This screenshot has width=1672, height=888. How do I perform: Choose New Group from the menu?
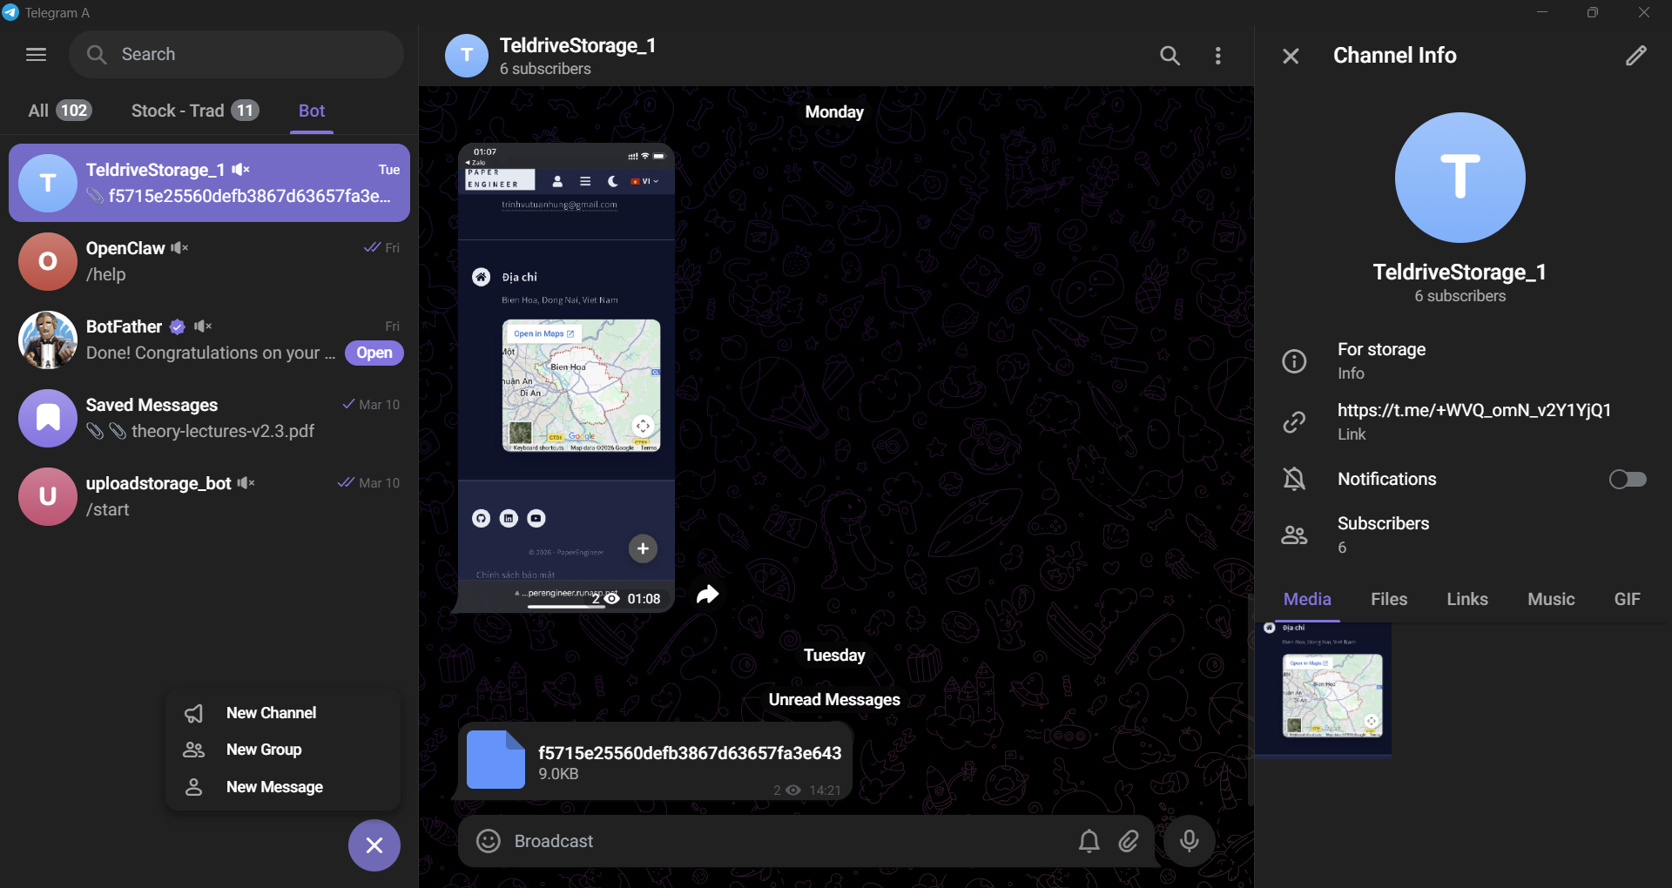click(x=264, y=750)
